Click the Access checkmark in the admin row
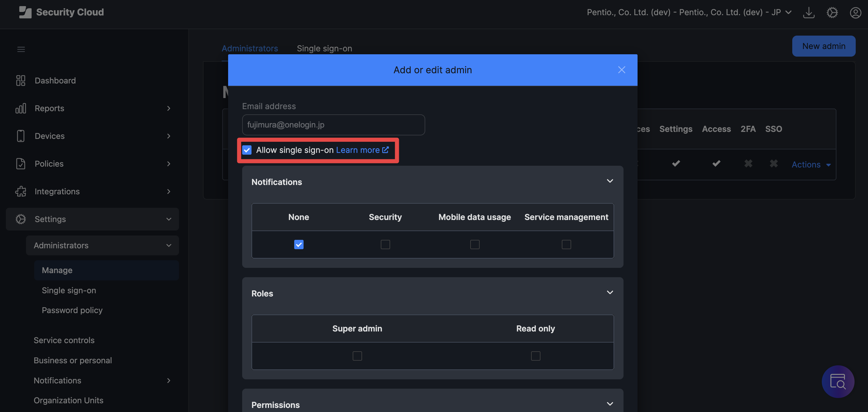This screenshot has height=412, width=868. click(716, 164)
